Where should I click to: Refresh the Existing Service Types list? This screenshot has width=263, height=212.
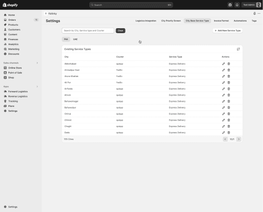coord(238,49)
